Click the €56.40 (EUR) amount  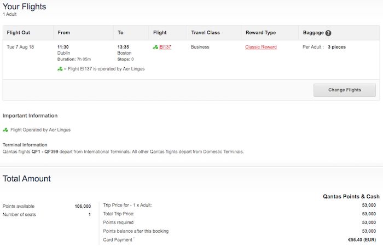[x=362, y=240]
